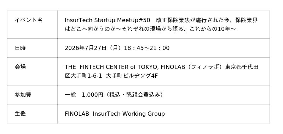The width and height of the screenshot is (283, 134).
Task: Click the date 2026年7月27日（月）
Action: click(x=94, y=48)
